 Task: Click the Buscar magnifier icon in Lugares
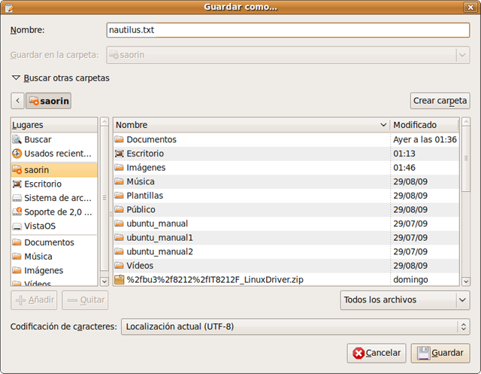click(x=17, y=140)
